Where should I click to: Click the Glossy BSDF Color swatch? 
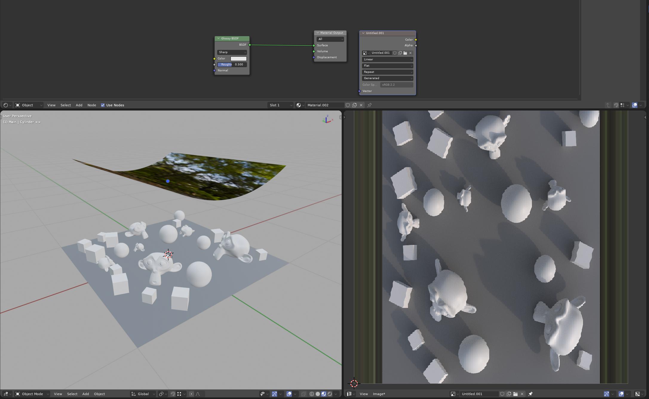tap(238, 59)
